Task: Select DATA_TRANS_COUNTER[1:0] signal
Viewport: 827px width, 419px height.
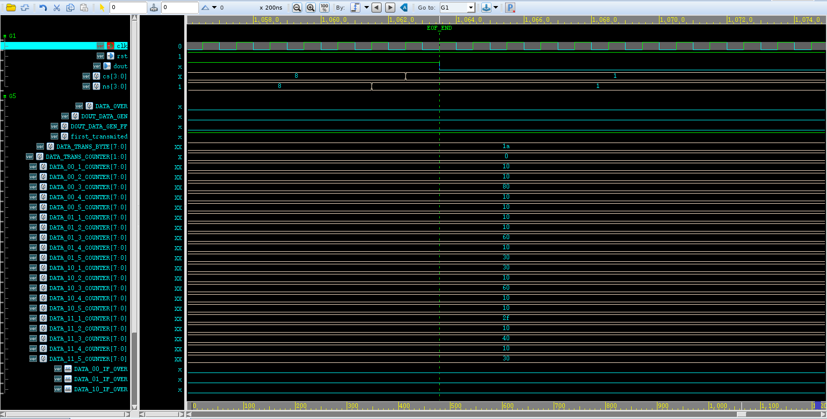Action: point(87,157)
